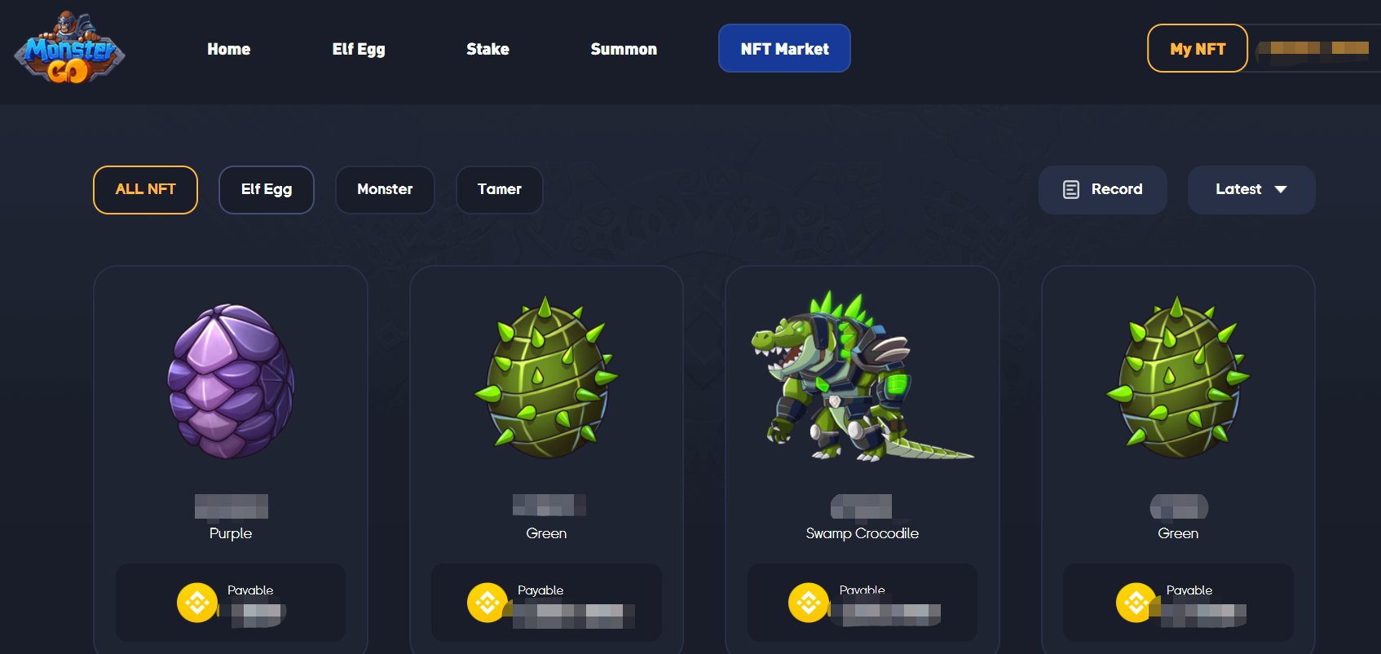Filter by ALL NFT
This screenshot has height=654, width=1381.
[x=145, y=190]
